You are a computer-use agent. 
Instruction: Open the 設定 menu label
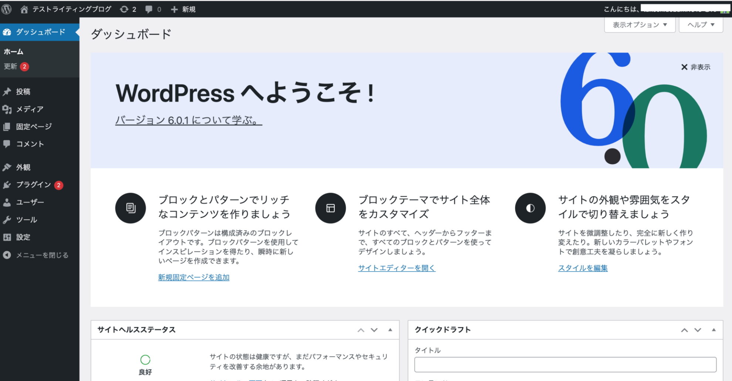click(23, 237)
